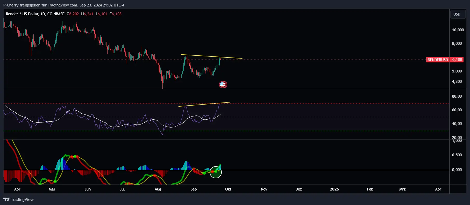
Task: Click the 60,00 RSI axis label
Action: (457, 110)
